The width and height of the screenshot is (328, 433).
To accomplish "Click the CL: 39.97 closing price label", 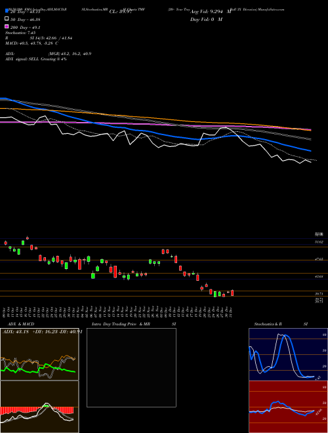I will pos(121,12).
